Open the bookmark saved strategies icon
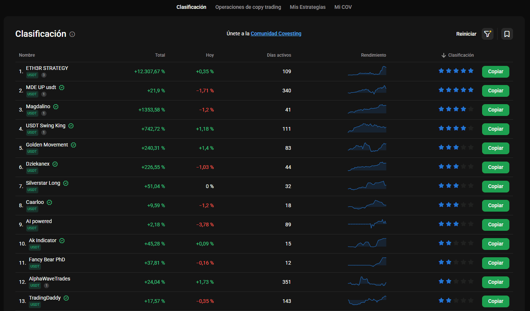Viewport: 530px width, 311px height. [x=507, y=34]
